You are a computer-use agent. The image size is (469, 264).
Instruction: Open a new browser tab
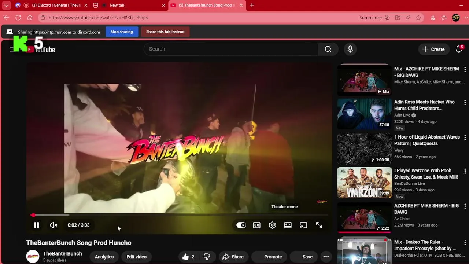click(252, 5)
